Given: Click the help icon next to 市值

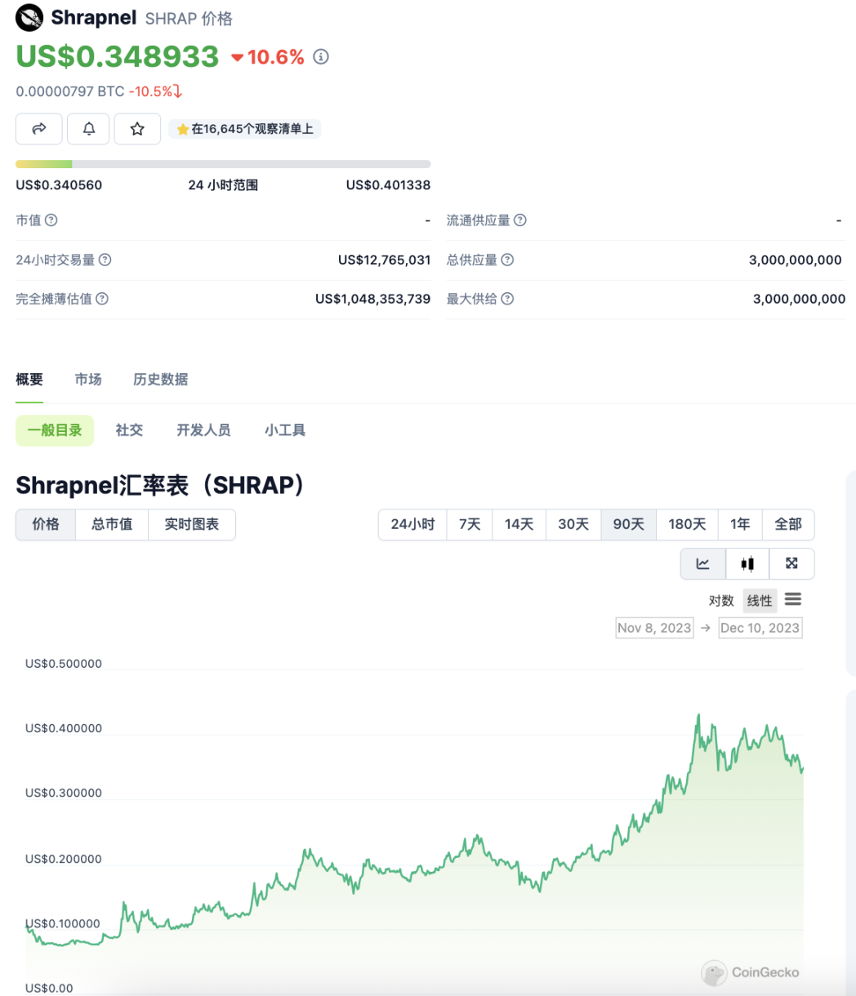Looking at the screenshot, I should (x=51, y=220).
